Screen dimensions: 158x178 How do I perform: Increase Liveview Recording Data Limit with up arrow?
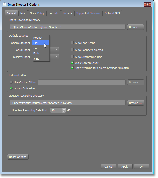tap(64, 109)
